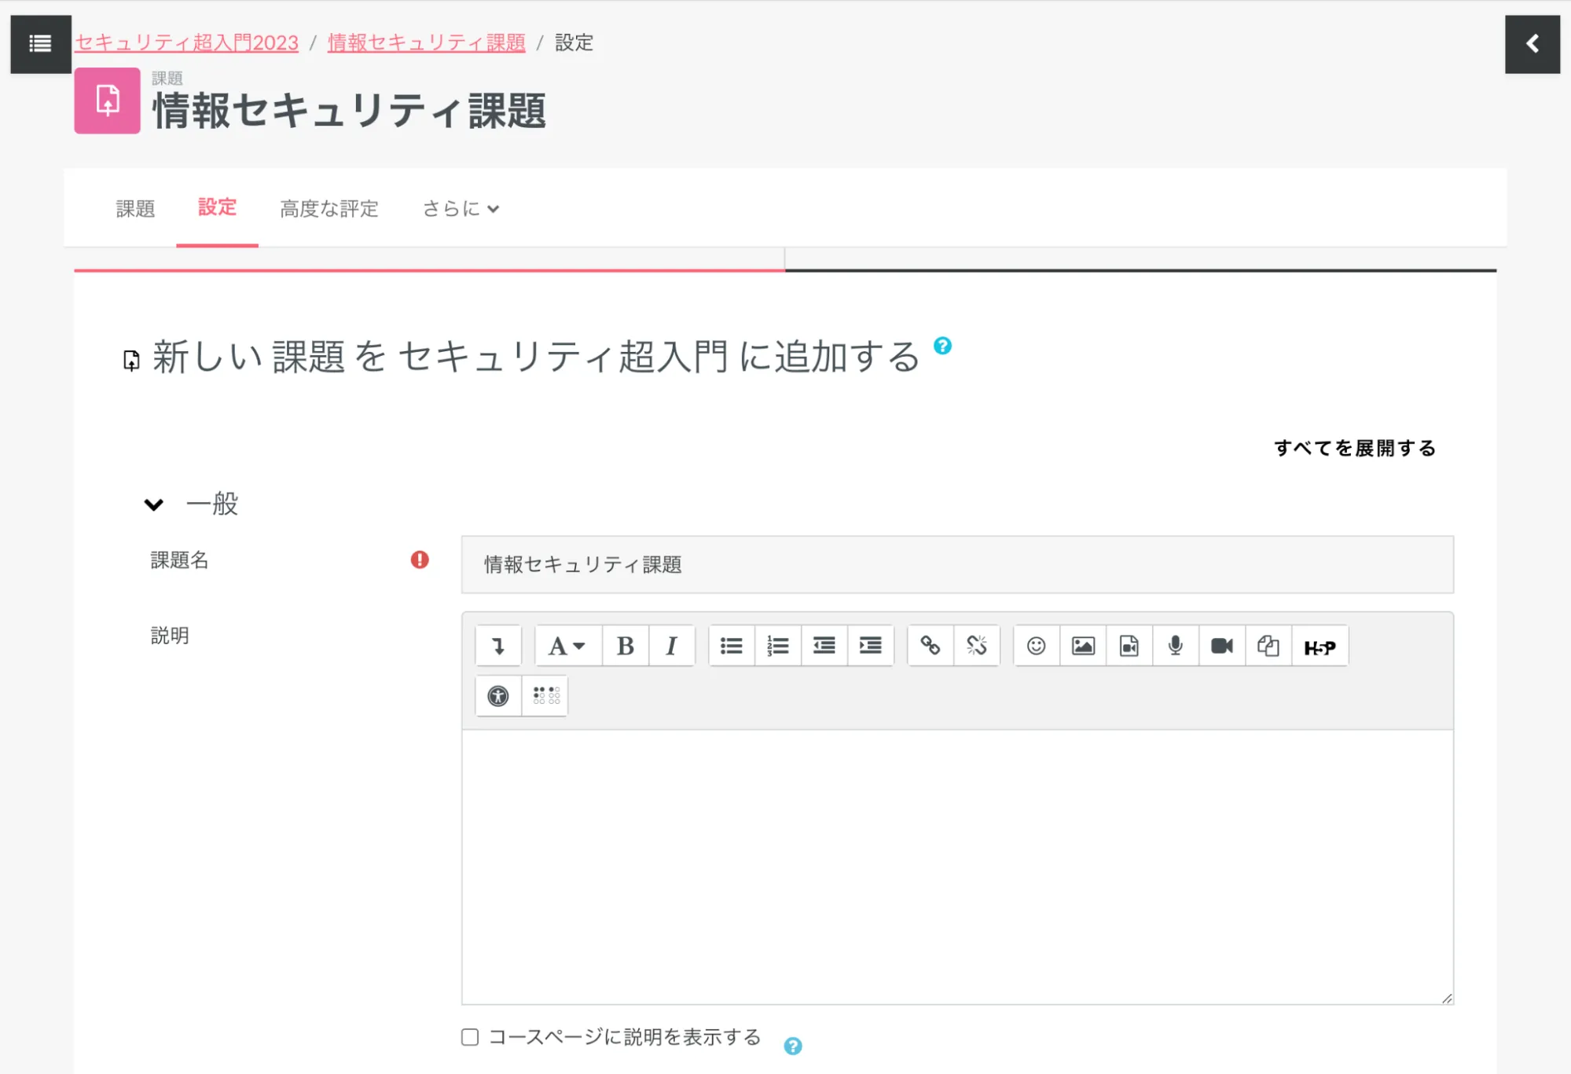Apply italic formatting in the editor
The height and width of the screenshot is (1074, 1571).
pyautogui.click(x=671, y=646)
